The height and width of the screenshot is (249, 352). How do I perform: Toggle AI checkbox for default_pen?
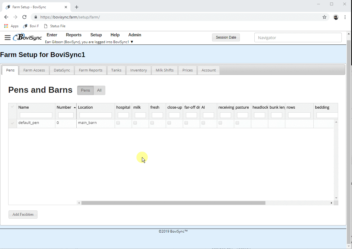(203, 123)
